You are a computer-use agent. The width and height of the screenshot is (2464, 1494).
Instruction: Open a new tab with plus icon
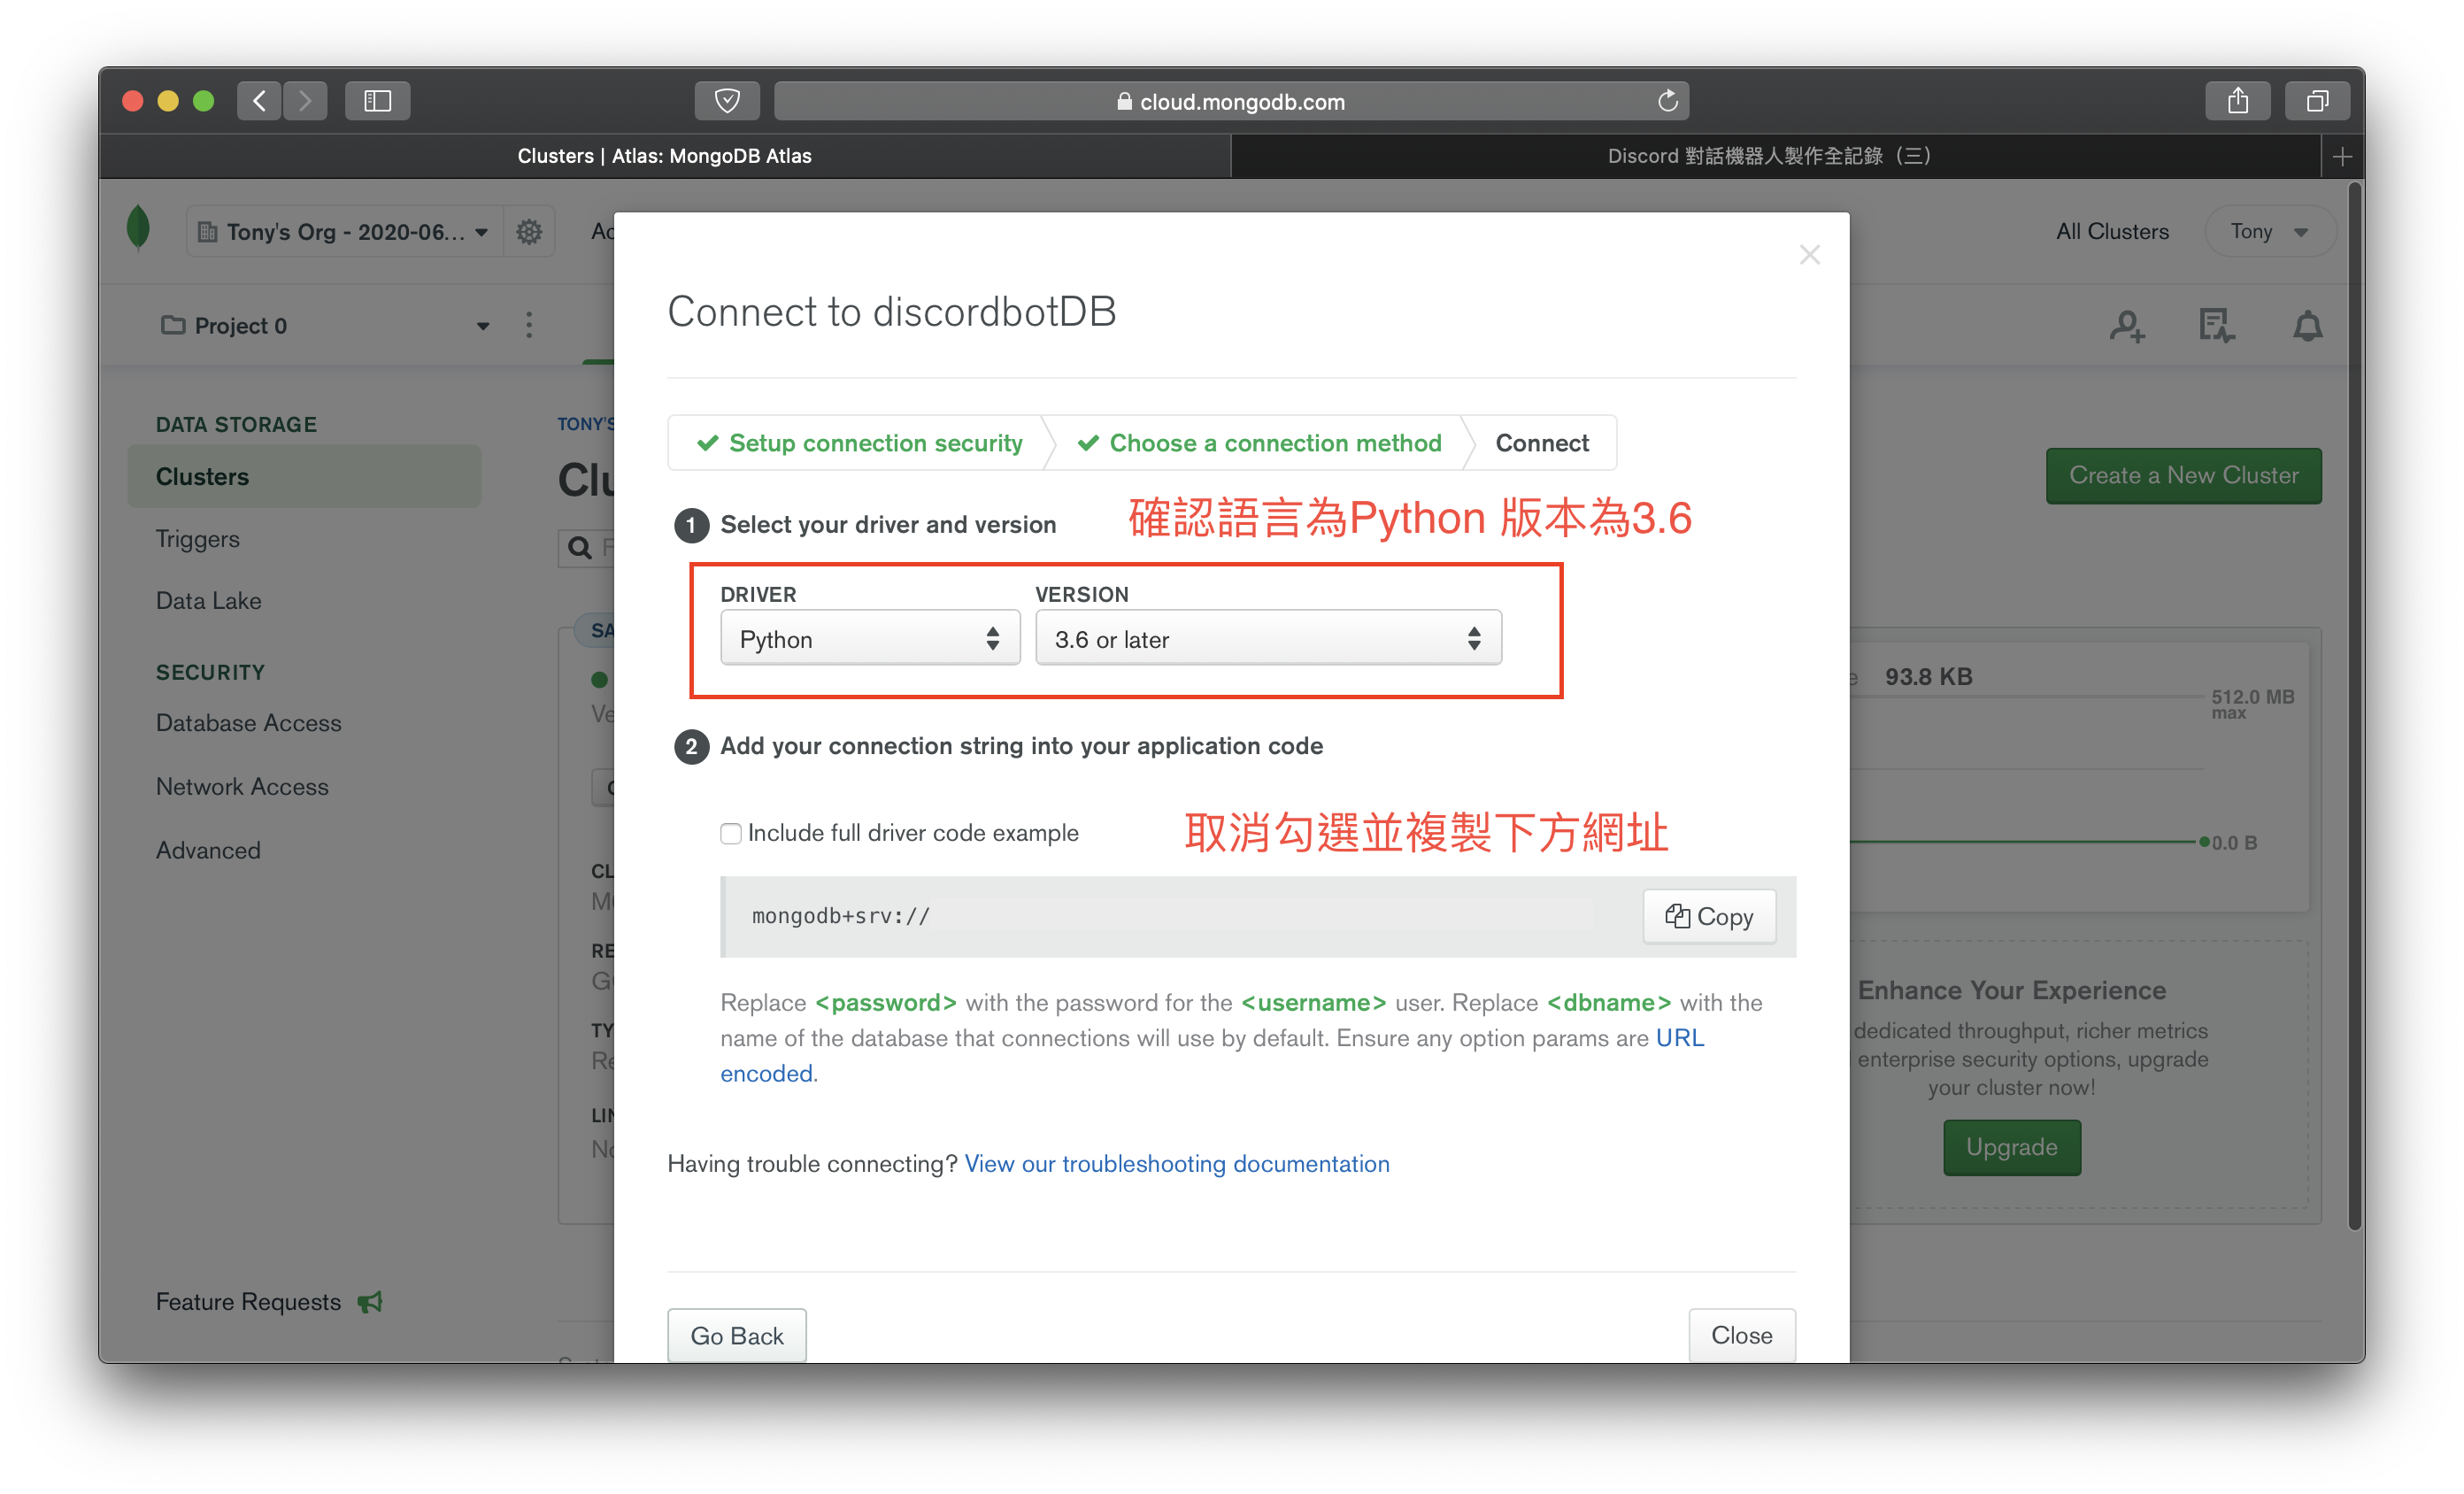click(x=2341, y=156)
